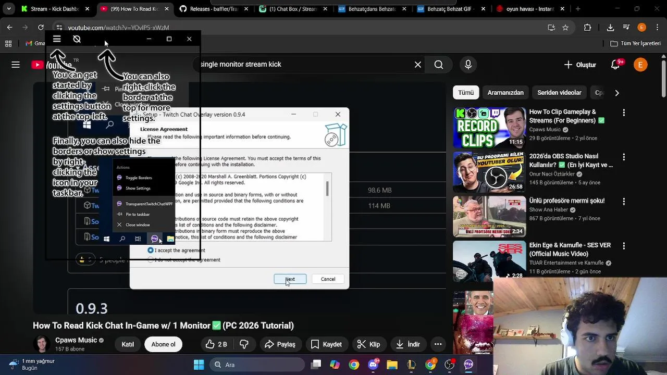This screenshot has width=667, height=375.
Task: Open the YouTube account avatar menu
Action: (x=640, y=65)
